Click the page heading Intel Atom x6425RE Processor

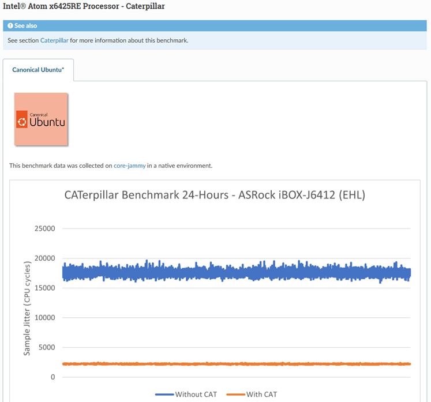point(84,6)
